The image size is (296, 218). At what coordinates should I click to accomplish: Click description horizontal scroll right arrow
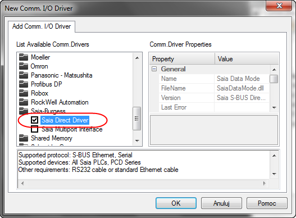[x=265, y=183]
